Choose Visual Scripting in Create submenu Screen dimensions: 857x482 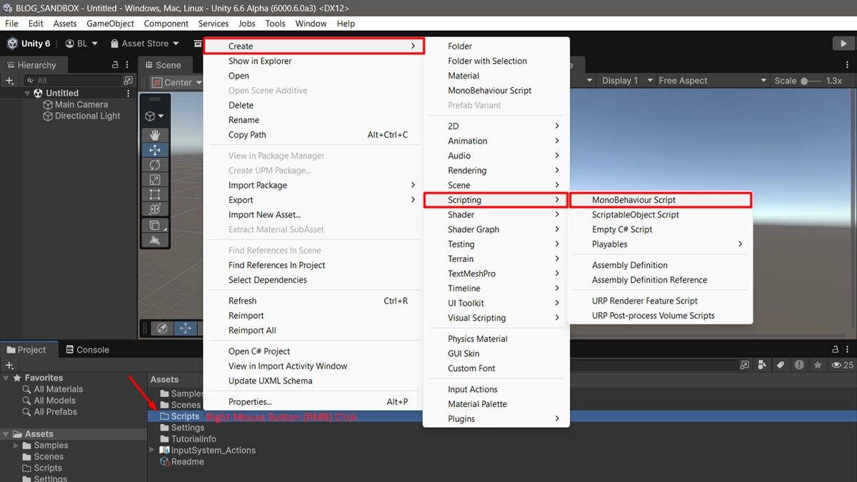coord(496,318)
